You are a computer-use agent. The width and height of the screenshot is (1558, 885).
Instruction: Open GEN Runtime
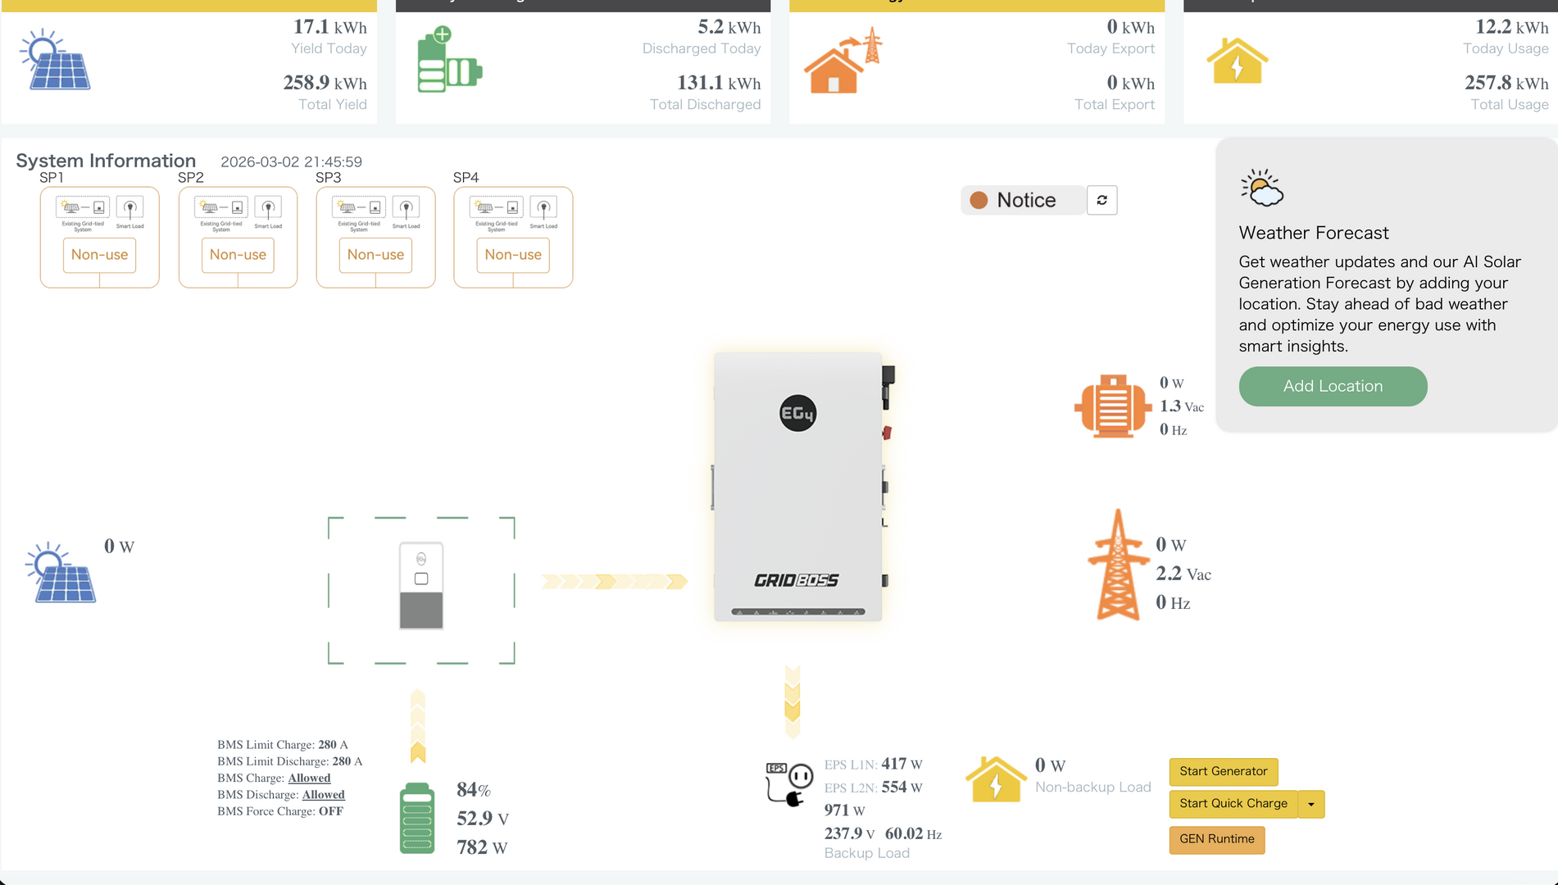pyautogui.click(x=1216, y=839)
